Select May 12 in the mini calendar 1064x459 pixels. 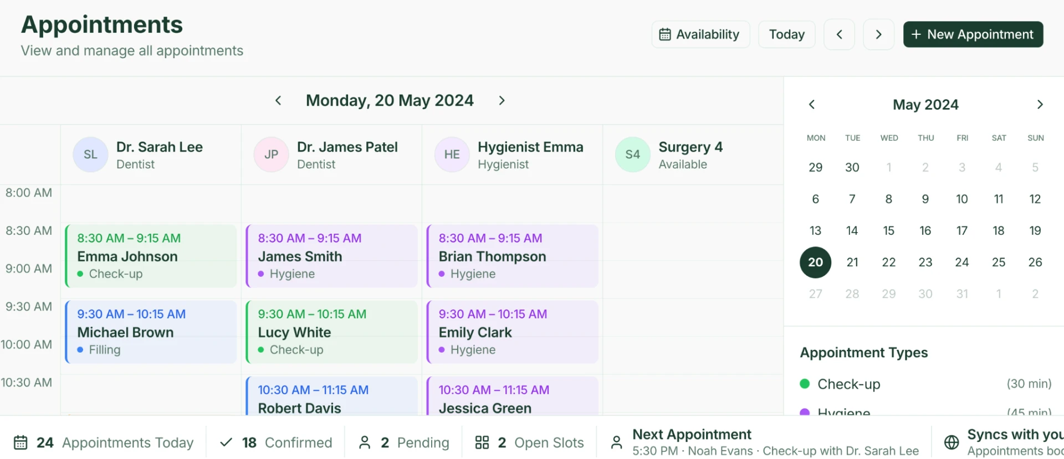click(1035, 199)
